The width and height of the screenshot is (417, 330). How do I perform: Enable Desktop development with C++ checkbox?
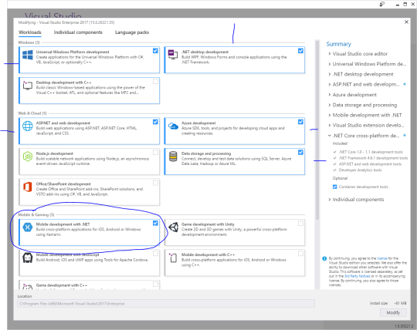tap(155, 82)
